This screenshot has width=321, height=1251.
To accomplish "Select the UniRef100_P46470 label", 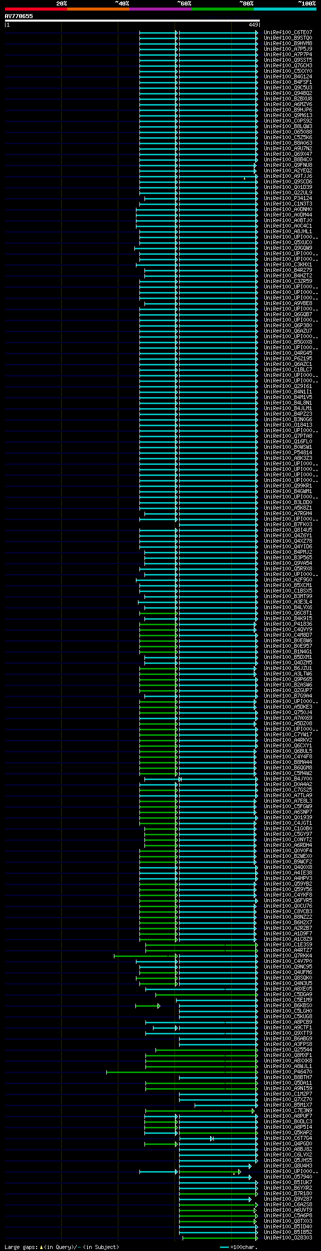I will coord(288,1072).
